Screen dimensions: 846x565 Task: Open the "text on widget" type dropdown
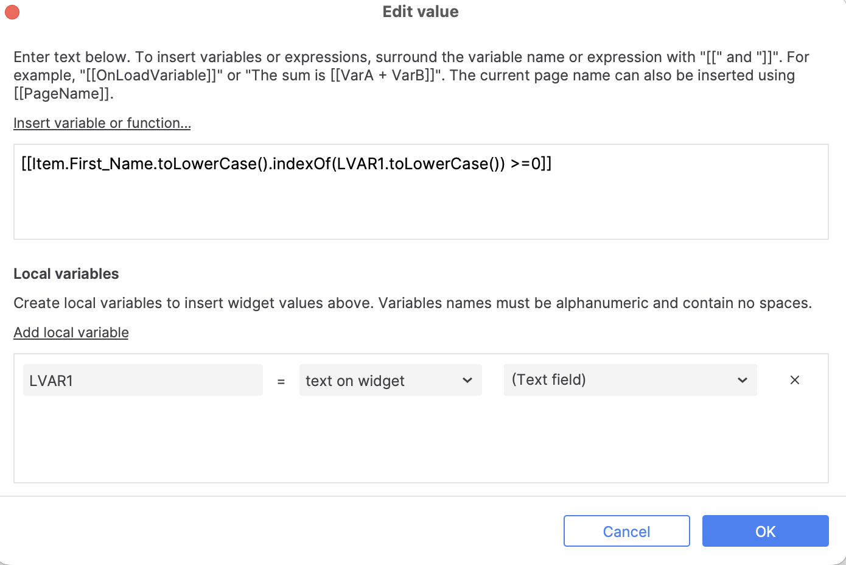(390, 380)
